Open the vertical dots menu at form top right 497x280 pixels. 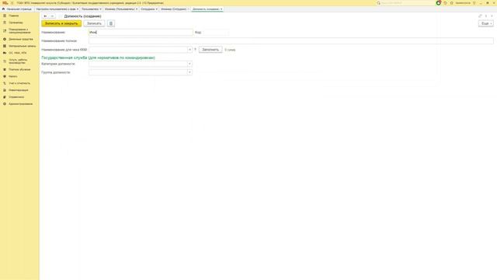486,16
